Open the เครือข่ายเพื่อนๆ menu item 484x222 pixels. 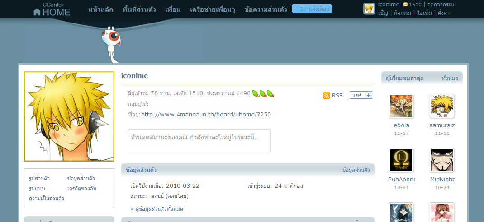click(212, 9)
